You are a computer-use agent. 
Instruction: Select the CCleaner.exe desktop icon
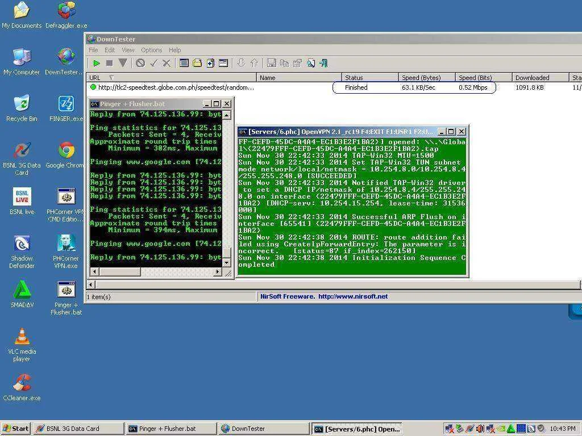22,387
